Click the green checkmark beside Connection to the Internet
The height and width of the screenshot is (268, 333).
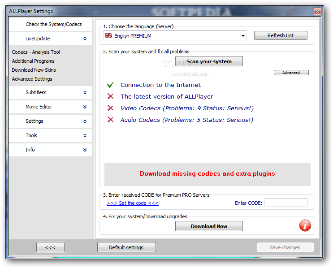pos(110,85)
